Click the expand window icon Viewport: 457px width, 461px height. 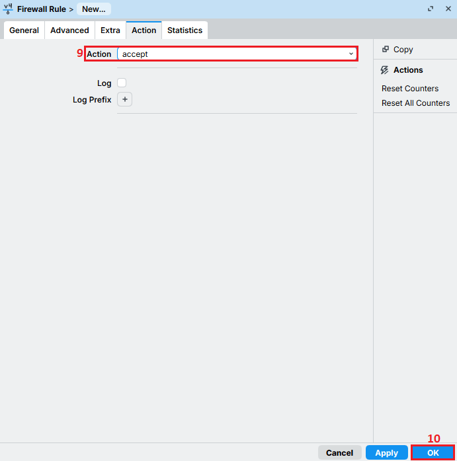[431, 9]
